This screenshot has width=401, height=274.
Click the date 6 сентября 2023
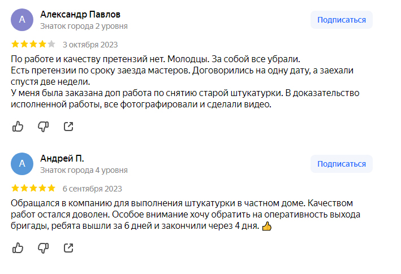[92, 189]
